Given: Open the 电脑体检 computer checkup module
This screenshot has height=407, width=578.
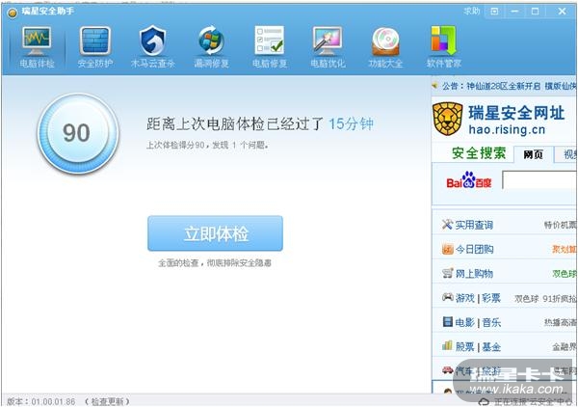Looking at the screenshot, I should click(x=37, y=47).
